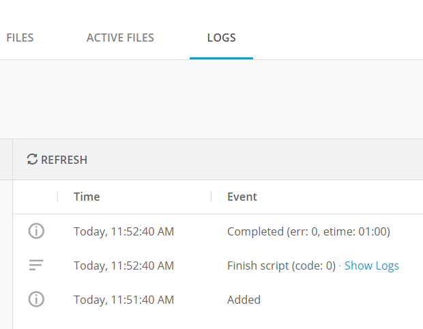Click the timestamp of the Completed row
The width and height of the screenshot is (423, 329).
coord(123,231)
